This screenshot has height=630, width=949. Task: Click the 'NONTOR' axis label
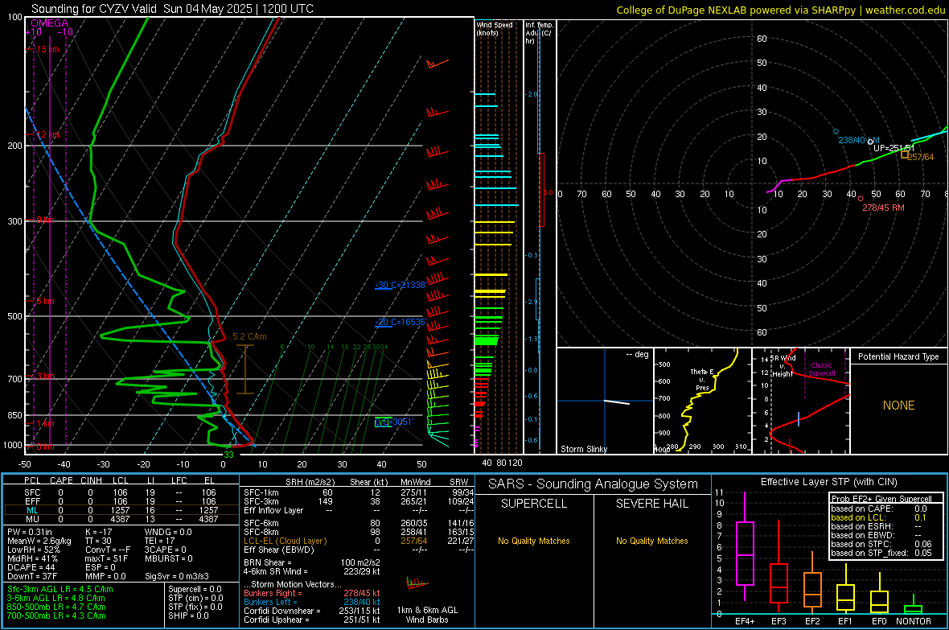click(914, 621)
